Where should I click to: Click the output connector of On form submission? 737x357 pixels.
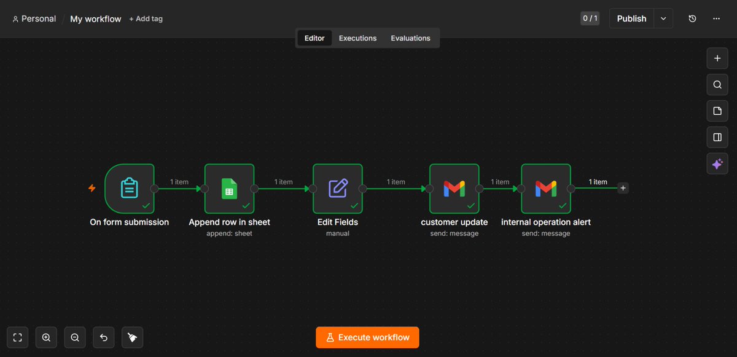tap(155, 189)
